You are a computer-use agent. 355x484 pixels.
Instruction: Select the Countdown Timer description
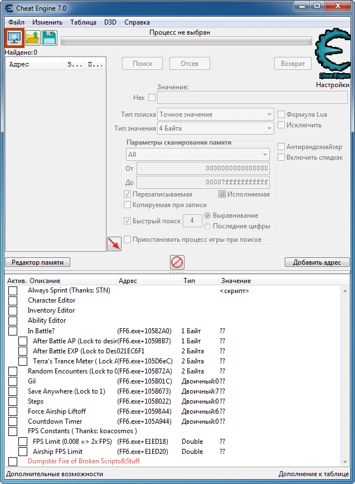[55, 421]
